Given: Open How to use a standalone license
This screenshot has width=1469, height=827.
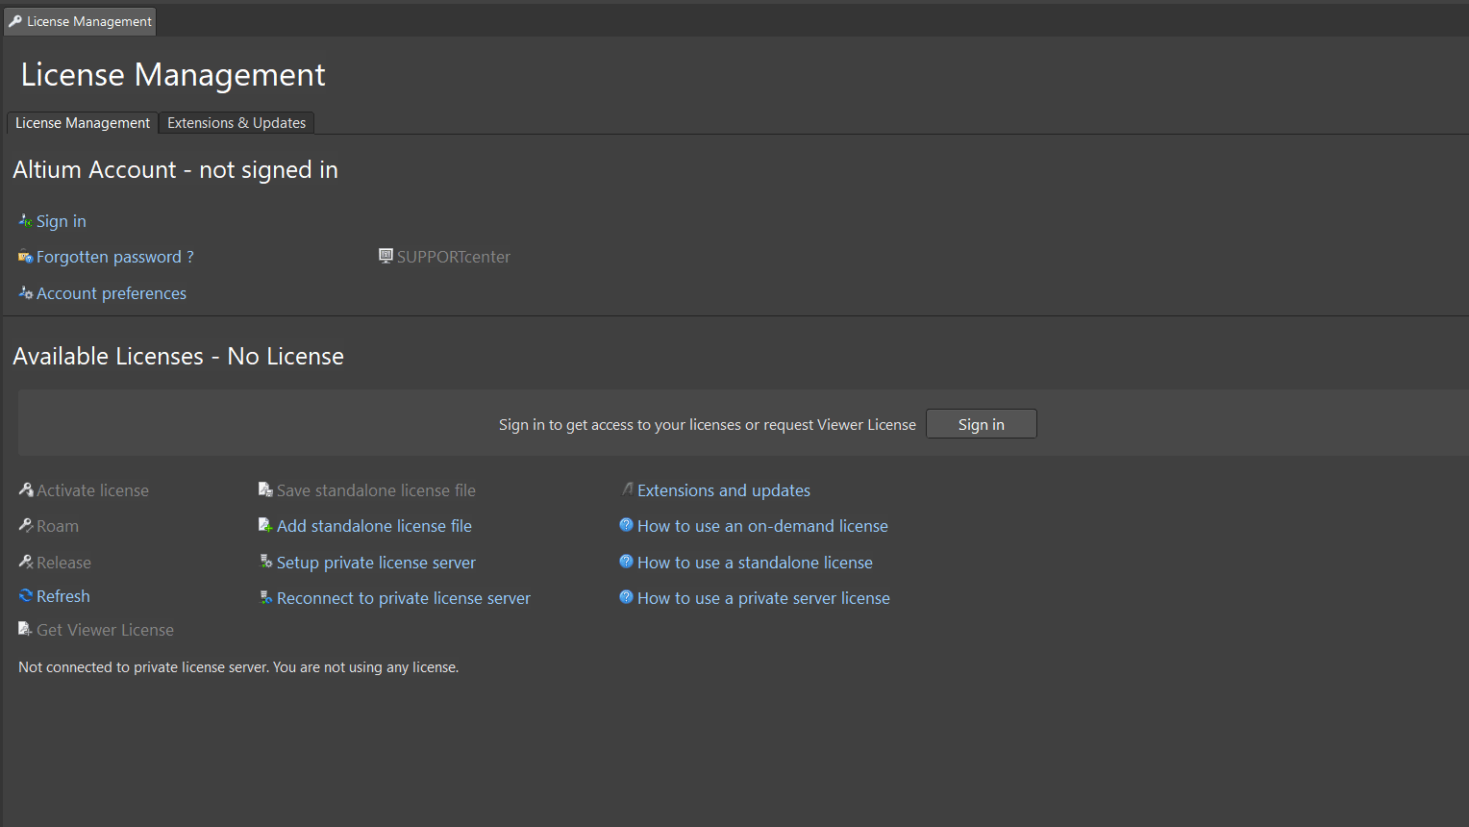Looking at the screenshot, I should [x=755, y=563].
